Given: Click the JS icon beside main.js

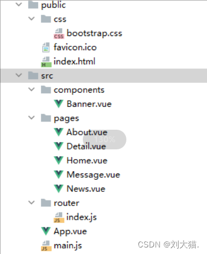Looking at the screenshot, I should coord(46,246).
